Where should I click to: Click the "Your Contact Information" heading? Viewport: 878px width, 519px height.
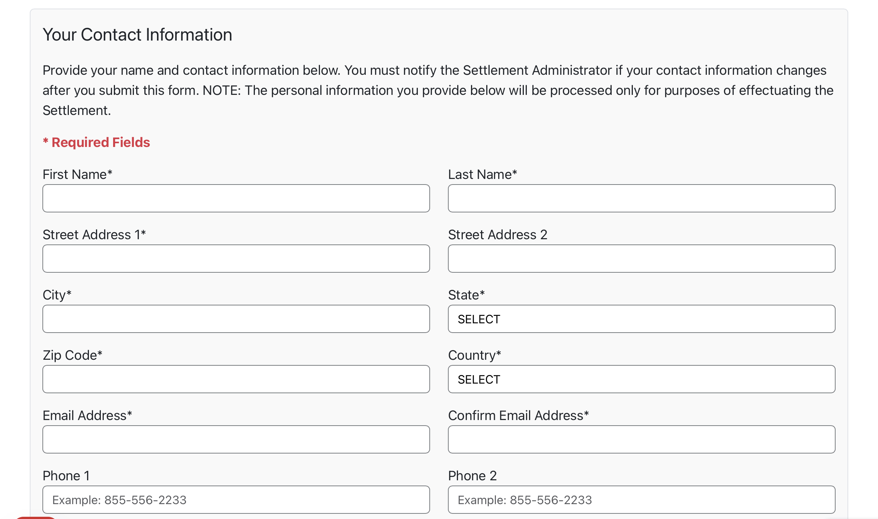(137, 35)
